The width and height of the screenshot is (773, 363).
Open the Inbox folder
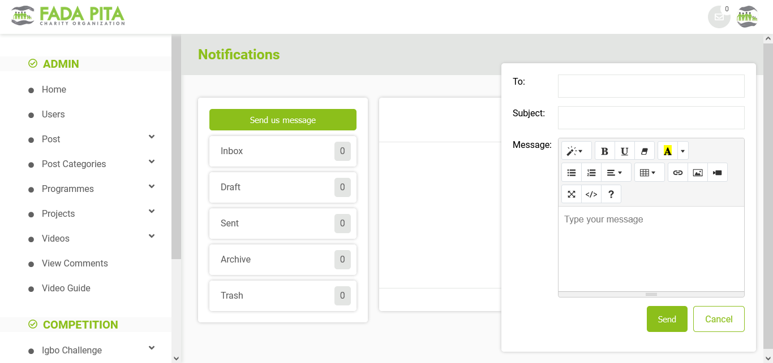click(x=282, y=151)
